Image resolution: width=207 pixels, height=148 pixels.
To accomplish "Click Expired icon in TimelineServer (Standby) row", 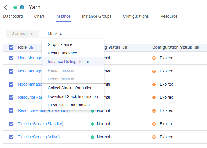I will (x=154, y=124).
